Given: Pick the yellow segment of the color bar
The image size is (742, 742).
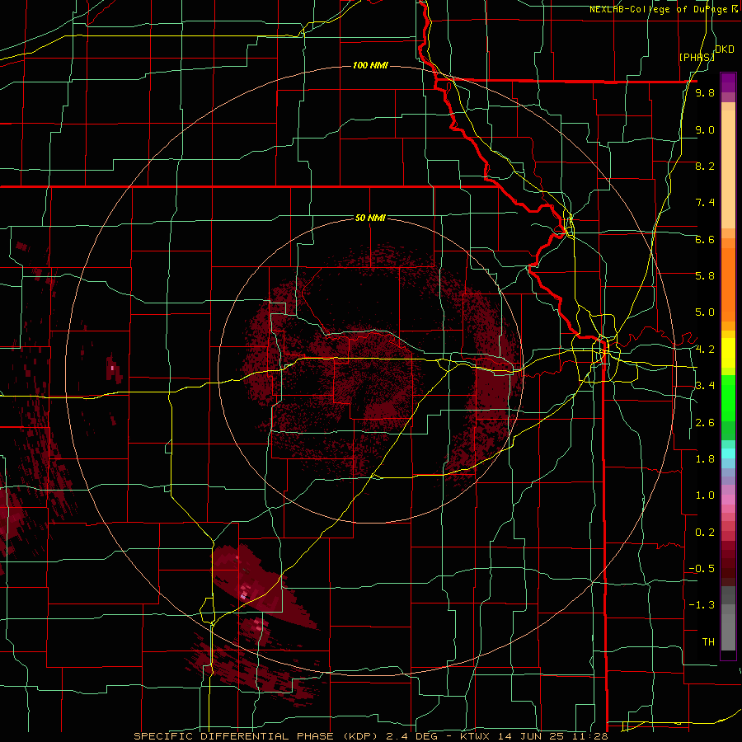Looking at the screenshot, I should [728, 353].
